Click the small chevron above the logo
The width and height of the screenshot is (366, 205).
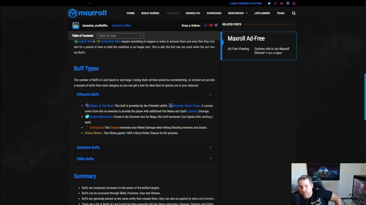pos(90,3)
